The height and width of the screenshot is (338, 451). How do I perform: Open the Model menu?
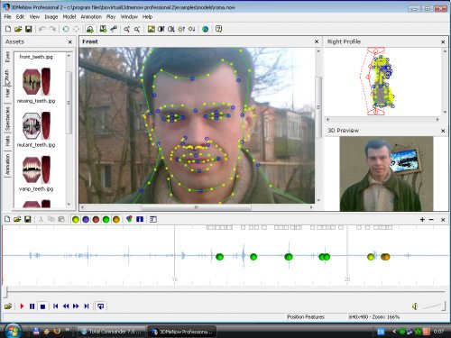(x=69, y=17)
